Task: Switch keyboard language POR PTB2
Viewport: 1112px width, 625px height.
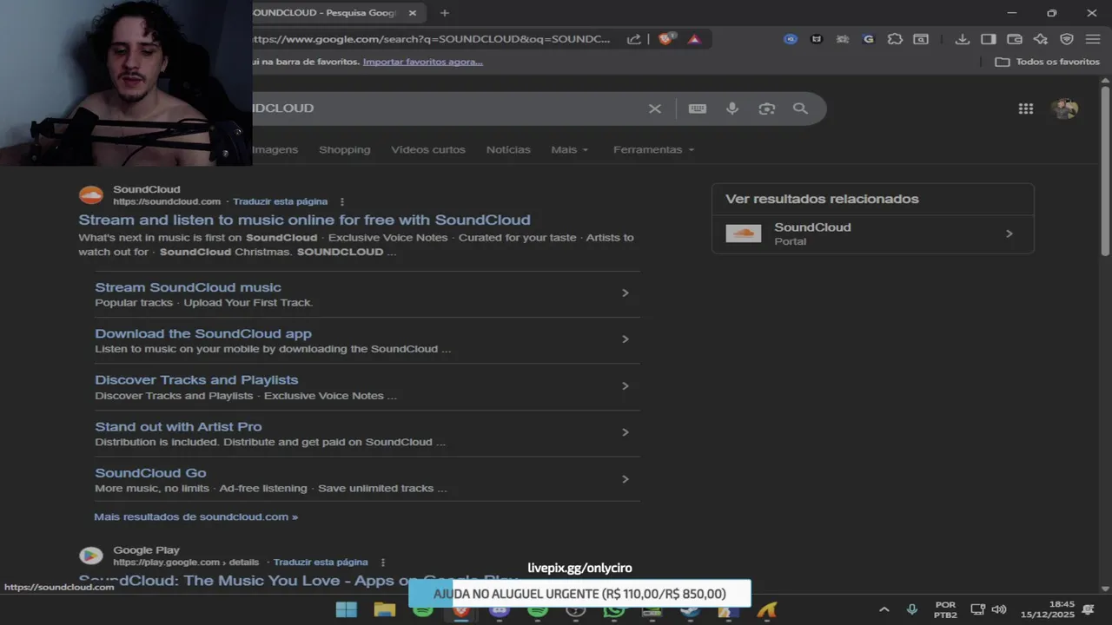Action: tap(945, 609)
